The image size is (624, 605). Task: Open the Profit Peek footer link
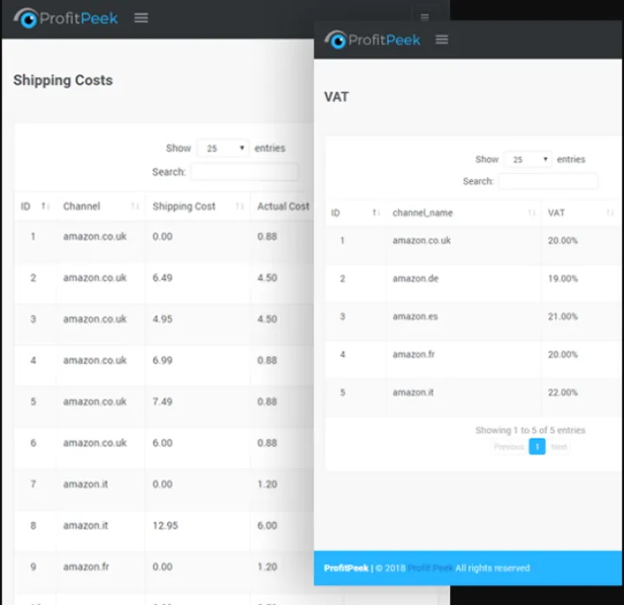pyautogui.click(x=430, y=569)
